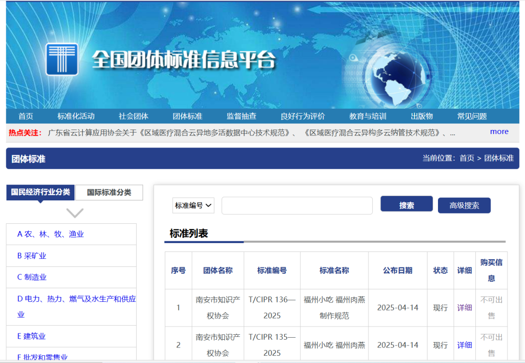Click 首页 in the breadcrumb trail

(468, 158)
